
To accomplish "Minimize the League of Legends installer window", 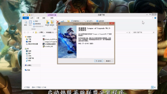I will click(105, 23).
